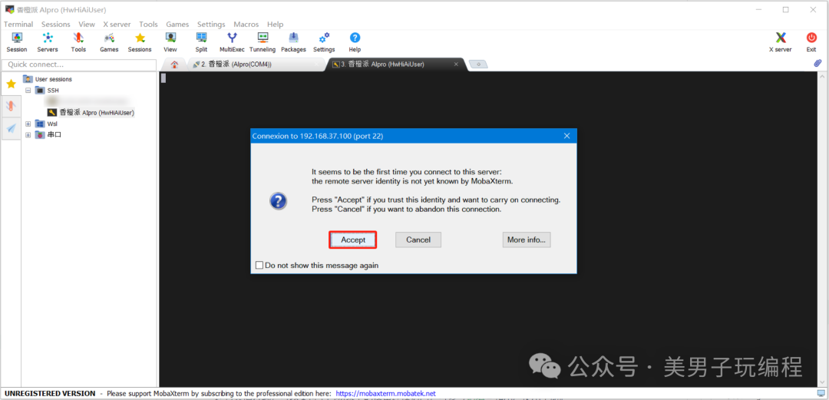
Task: Select the star Sessions sidebar tab
Action: pyautogui.click(x=11, y=84)
